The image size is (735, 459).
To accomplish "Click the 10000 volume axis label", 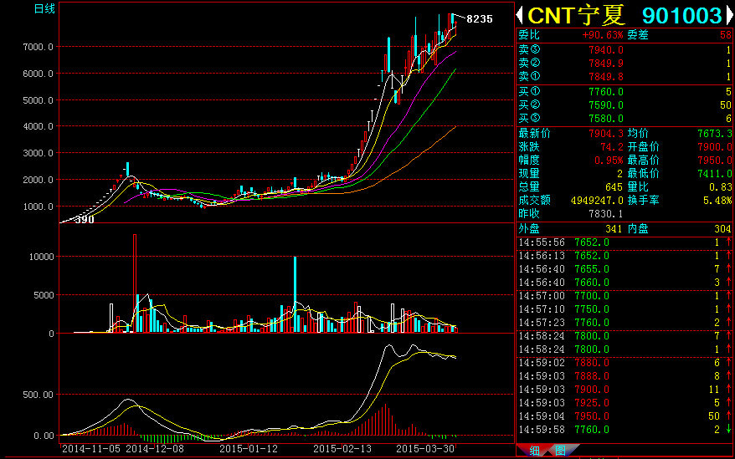I will 41,257.
